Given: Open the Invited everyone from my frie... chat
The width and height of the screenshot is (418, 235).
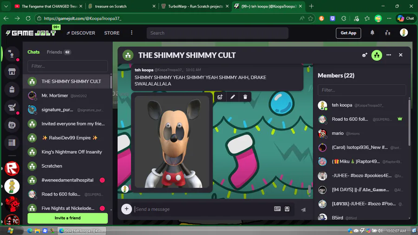Looking at the screenshot, I should pos(67,124).
